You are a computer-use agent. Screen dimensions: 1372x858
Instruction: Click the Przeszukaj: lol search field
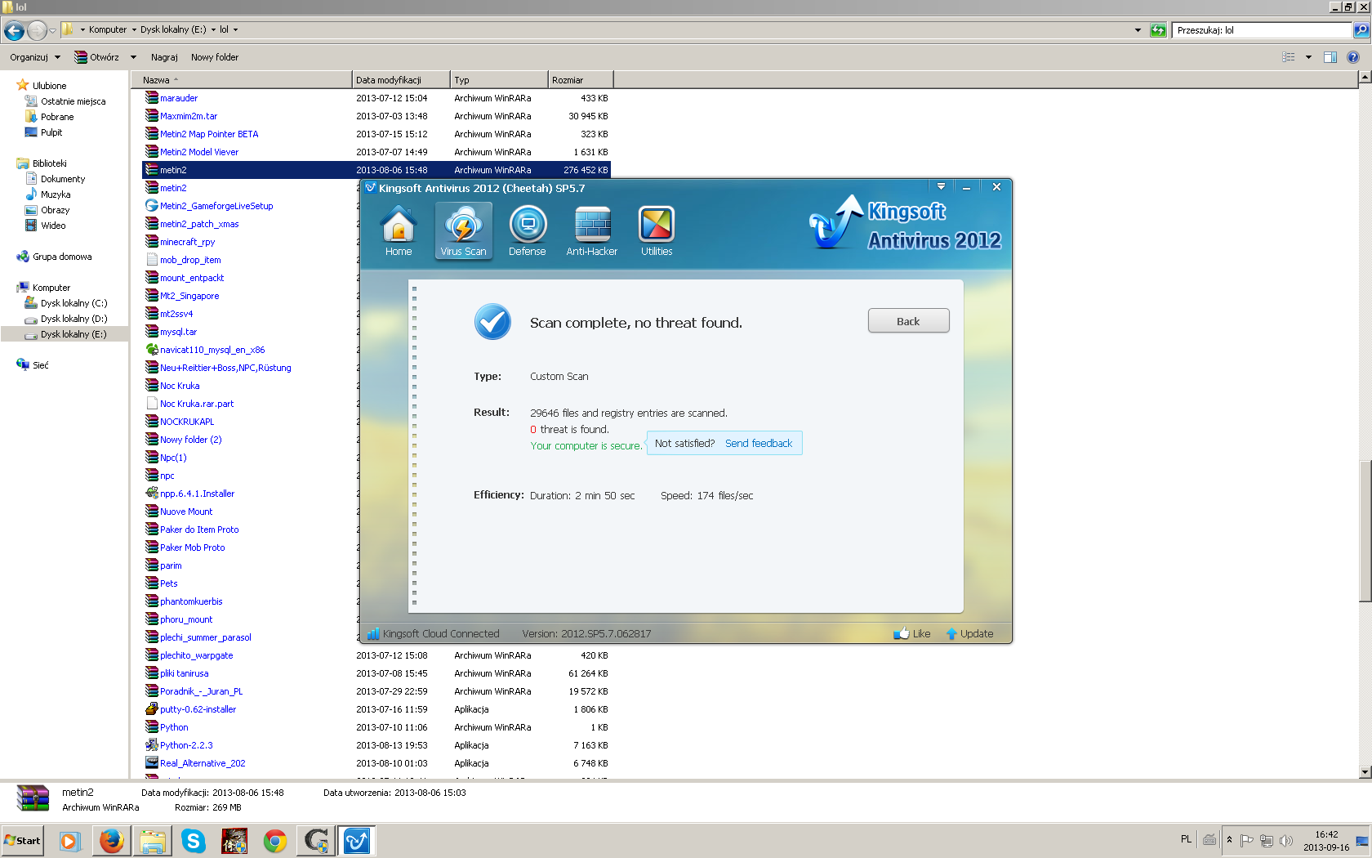point(1263,30)
